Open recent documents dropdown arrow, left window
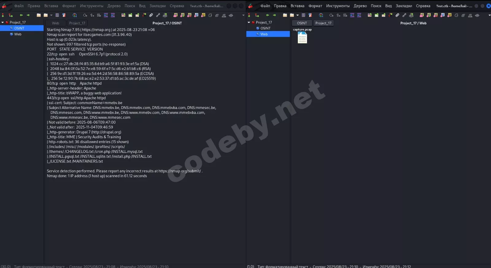The width and height of the screenshot is (491, 268). [x=51, y=15]
